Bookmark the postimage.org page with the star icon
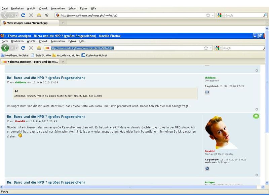The height and width of the screenshot is (195, 269). tap(208, 15)
